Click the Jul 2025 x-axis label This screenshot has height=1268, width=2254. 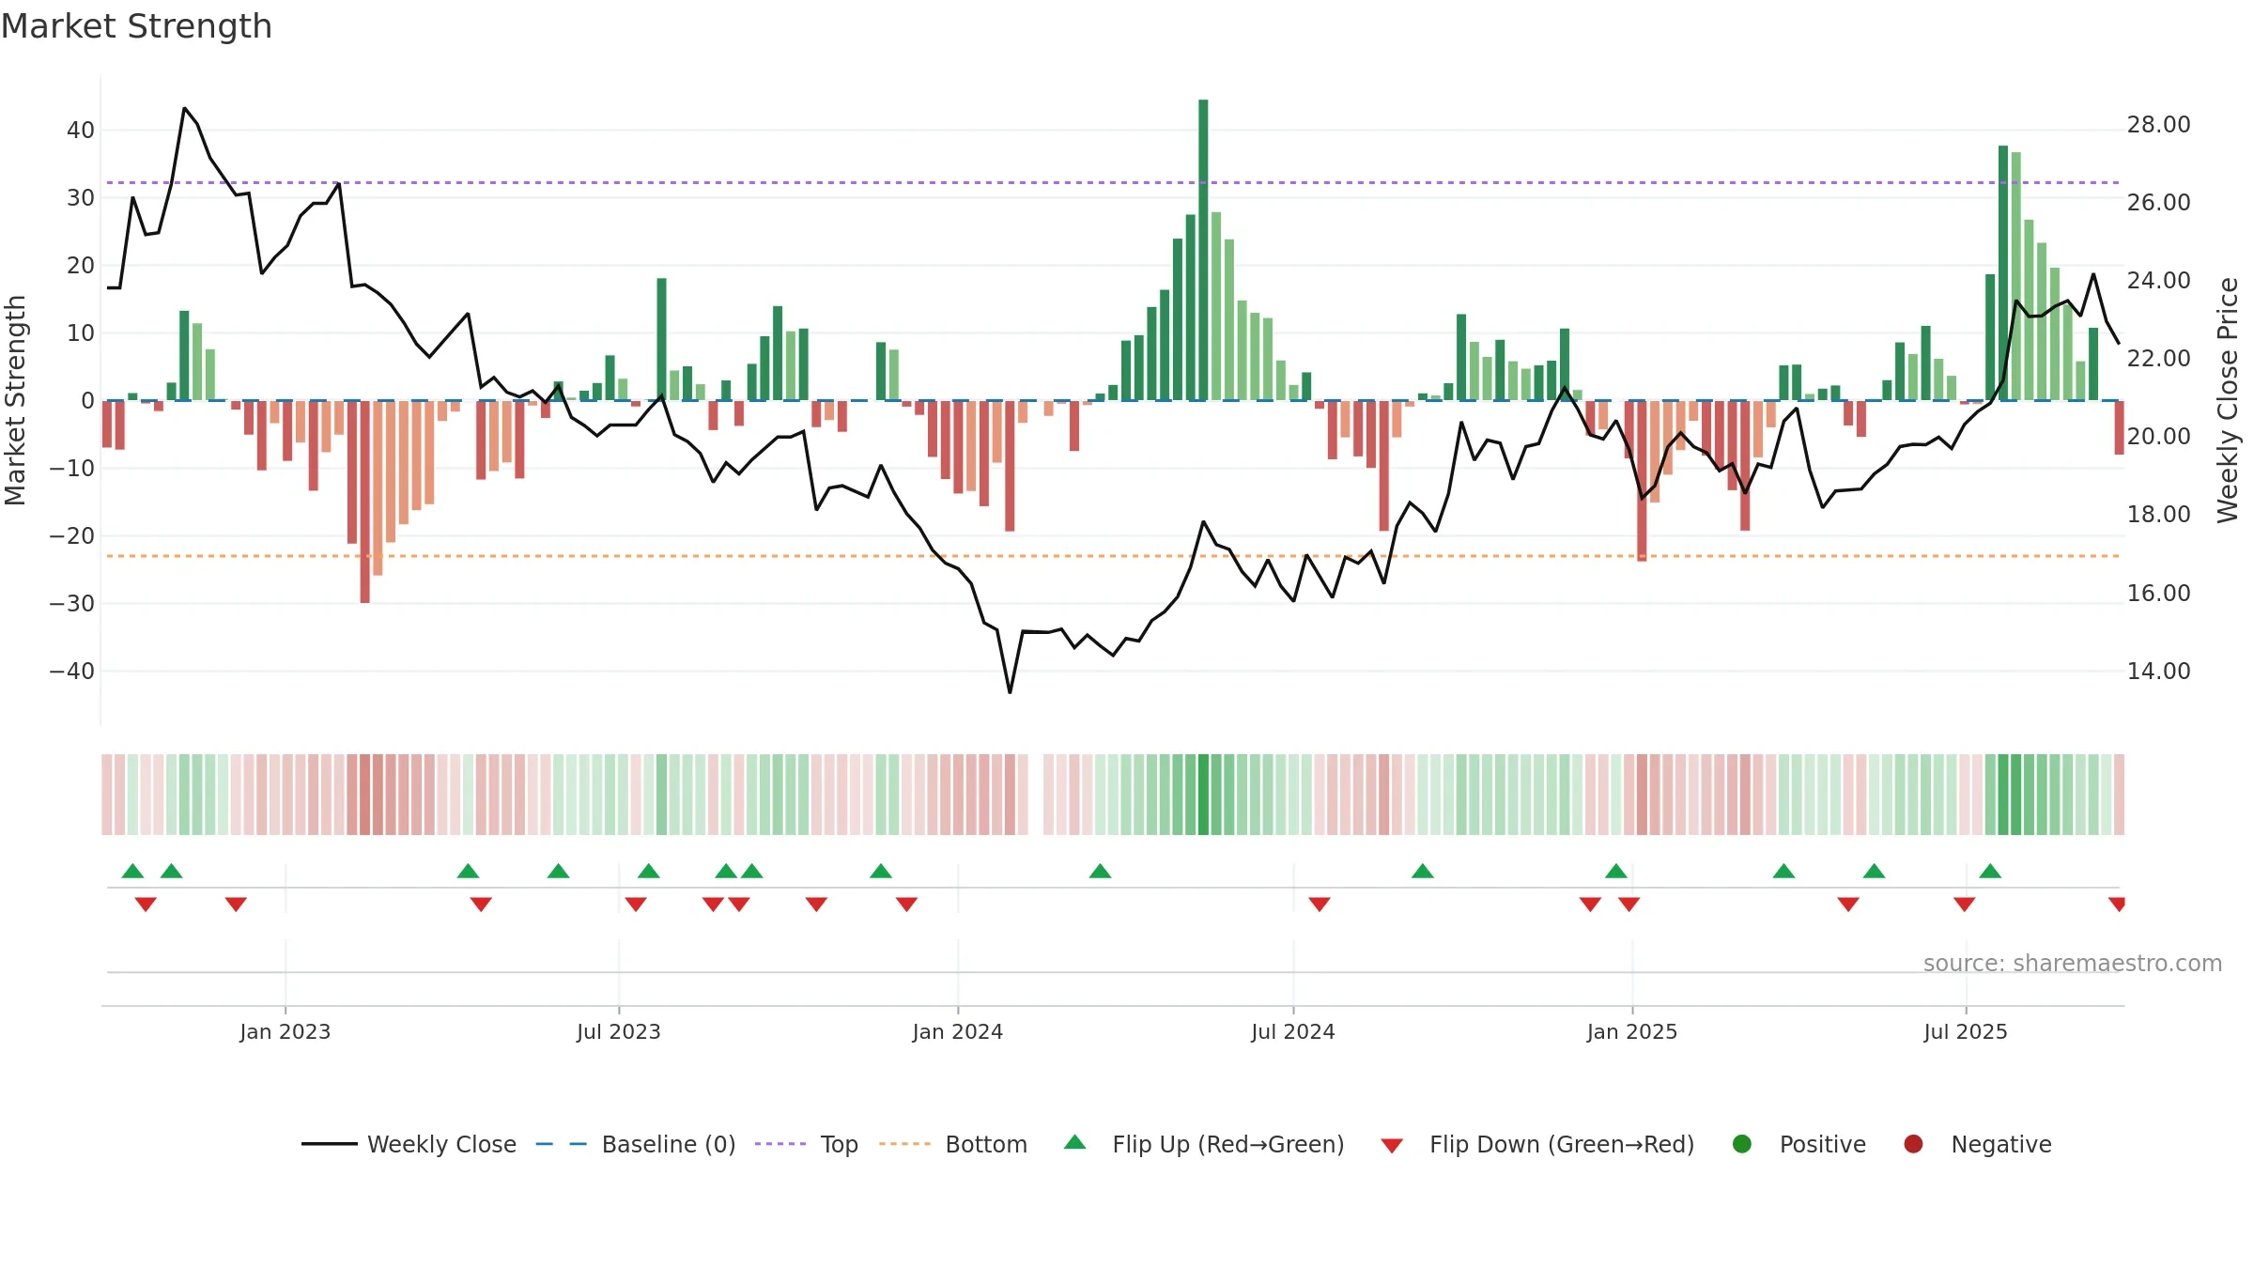[1966, 1031]
